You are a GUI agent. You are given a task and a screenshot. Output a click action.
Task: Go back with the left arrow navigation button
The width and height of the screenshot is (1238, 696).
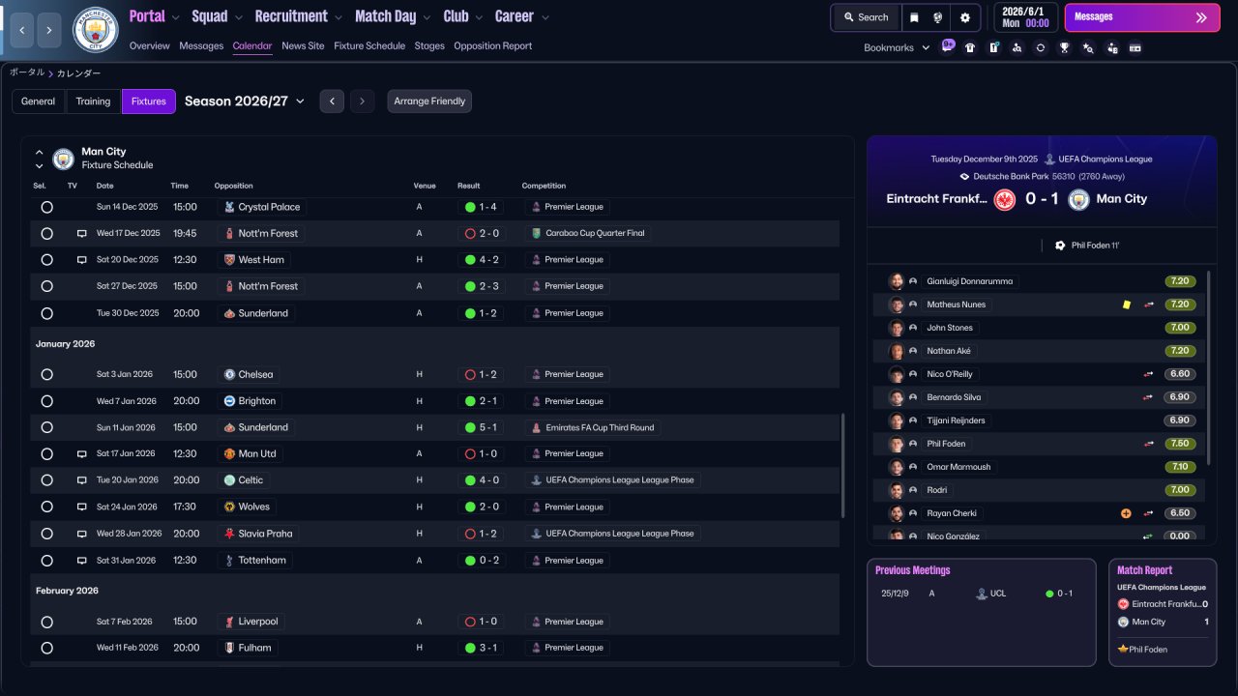point(21,30)
